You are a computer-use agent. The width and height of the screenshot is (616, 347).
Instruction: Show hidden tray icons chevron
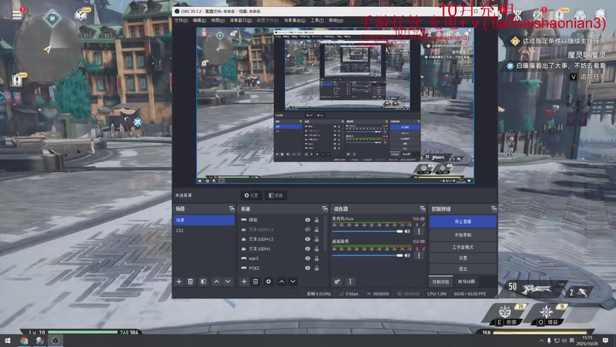point(542,341)
